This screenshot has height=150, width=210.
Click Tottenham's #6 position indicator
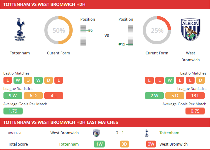(90, 31)
